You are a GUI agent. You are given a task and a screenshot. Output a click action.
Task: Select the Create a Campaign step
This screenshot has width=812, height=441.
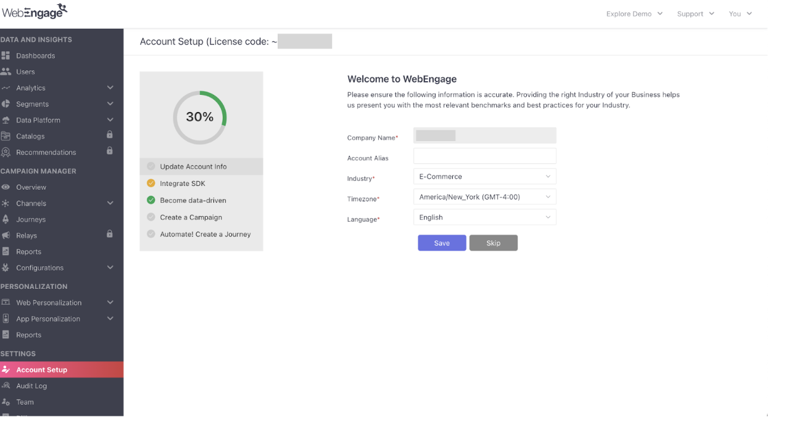201,217
